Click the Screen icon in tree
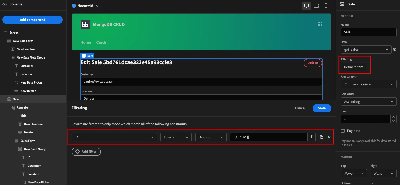Screen dimensions: 400x185 coord(5,33)
